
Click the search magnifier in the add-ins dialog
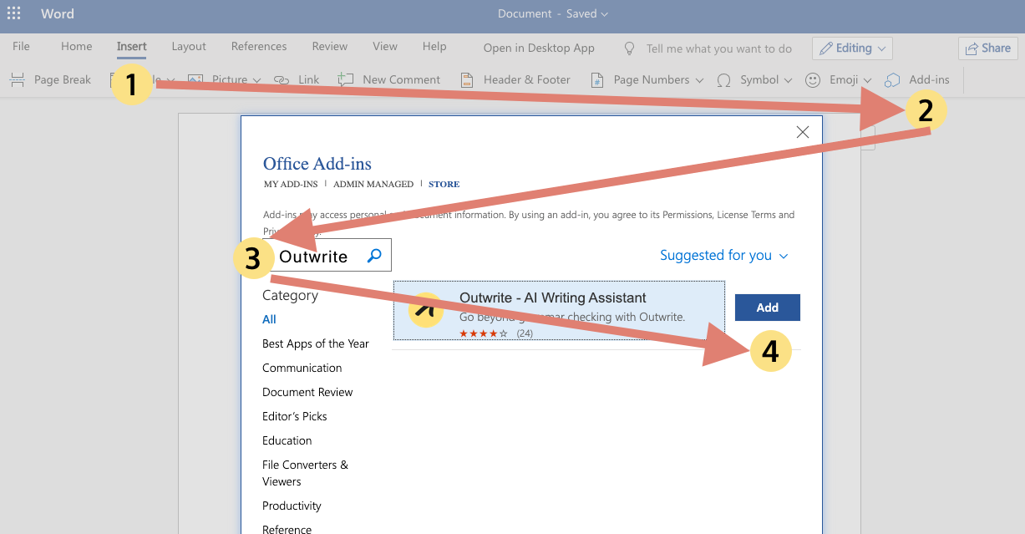tap(373, 256)
